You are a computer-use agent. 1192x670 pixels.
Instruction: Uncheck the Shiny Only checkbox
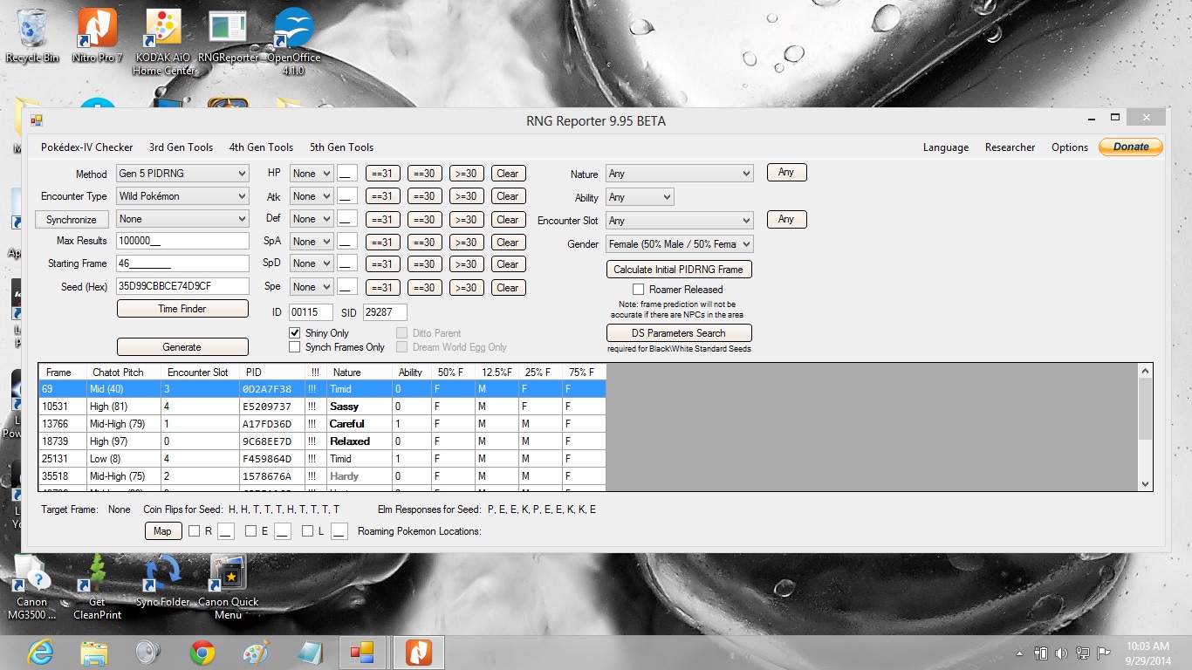tap(295, 333)
